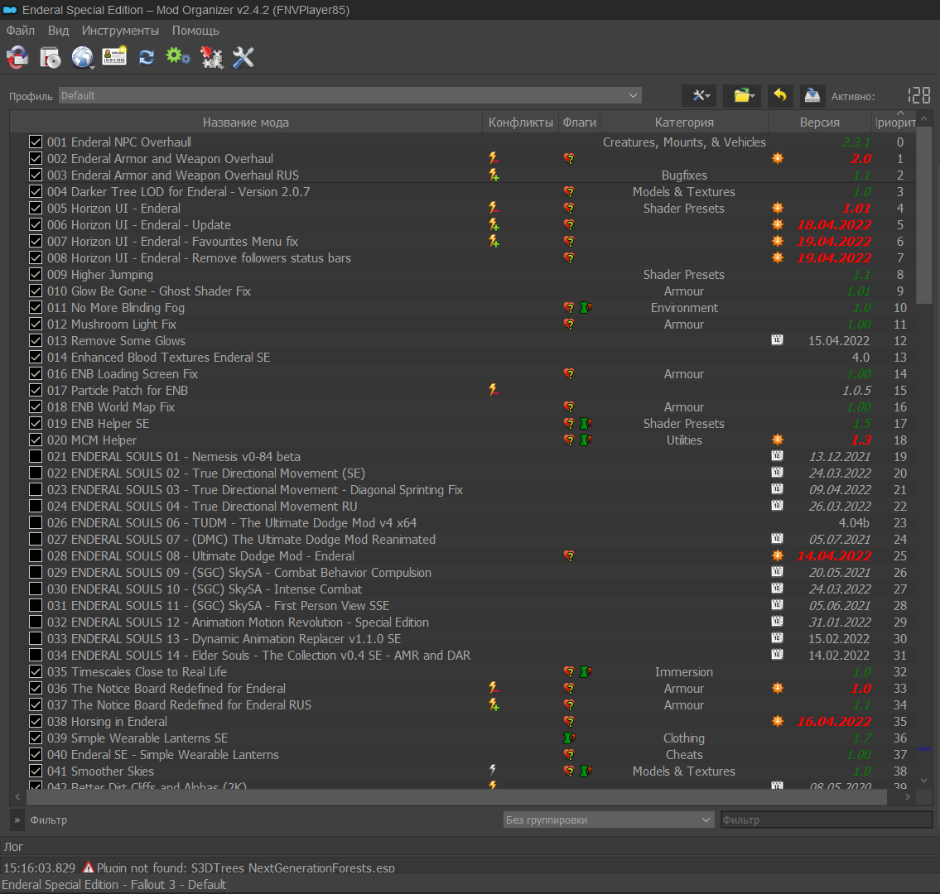Open the Профиль Default dropdown
This screenshot has width=940, height=894.
(x=350, y=96)
